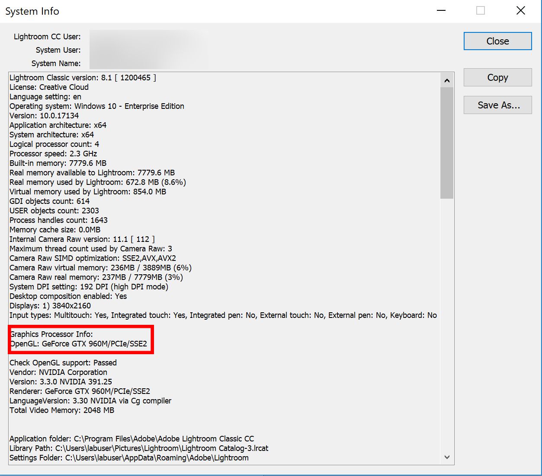Image resolution: width=542 pixels, height=476 pixels.
Task: Click 'Camera Raw real memory' line
Action: 96,277
